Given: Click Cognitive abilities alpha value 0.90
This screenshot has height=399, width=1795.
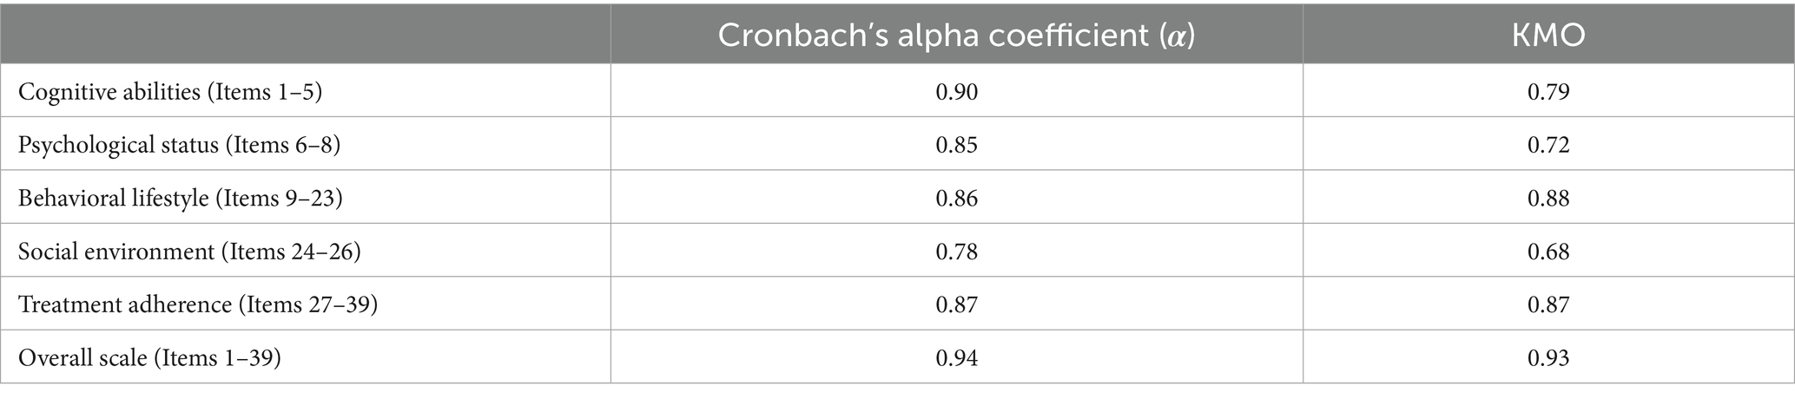Looking at the screenshot, I should (956, 92).
